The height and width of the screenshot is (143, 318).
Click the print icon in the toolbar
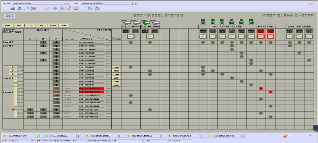[13, 8]
